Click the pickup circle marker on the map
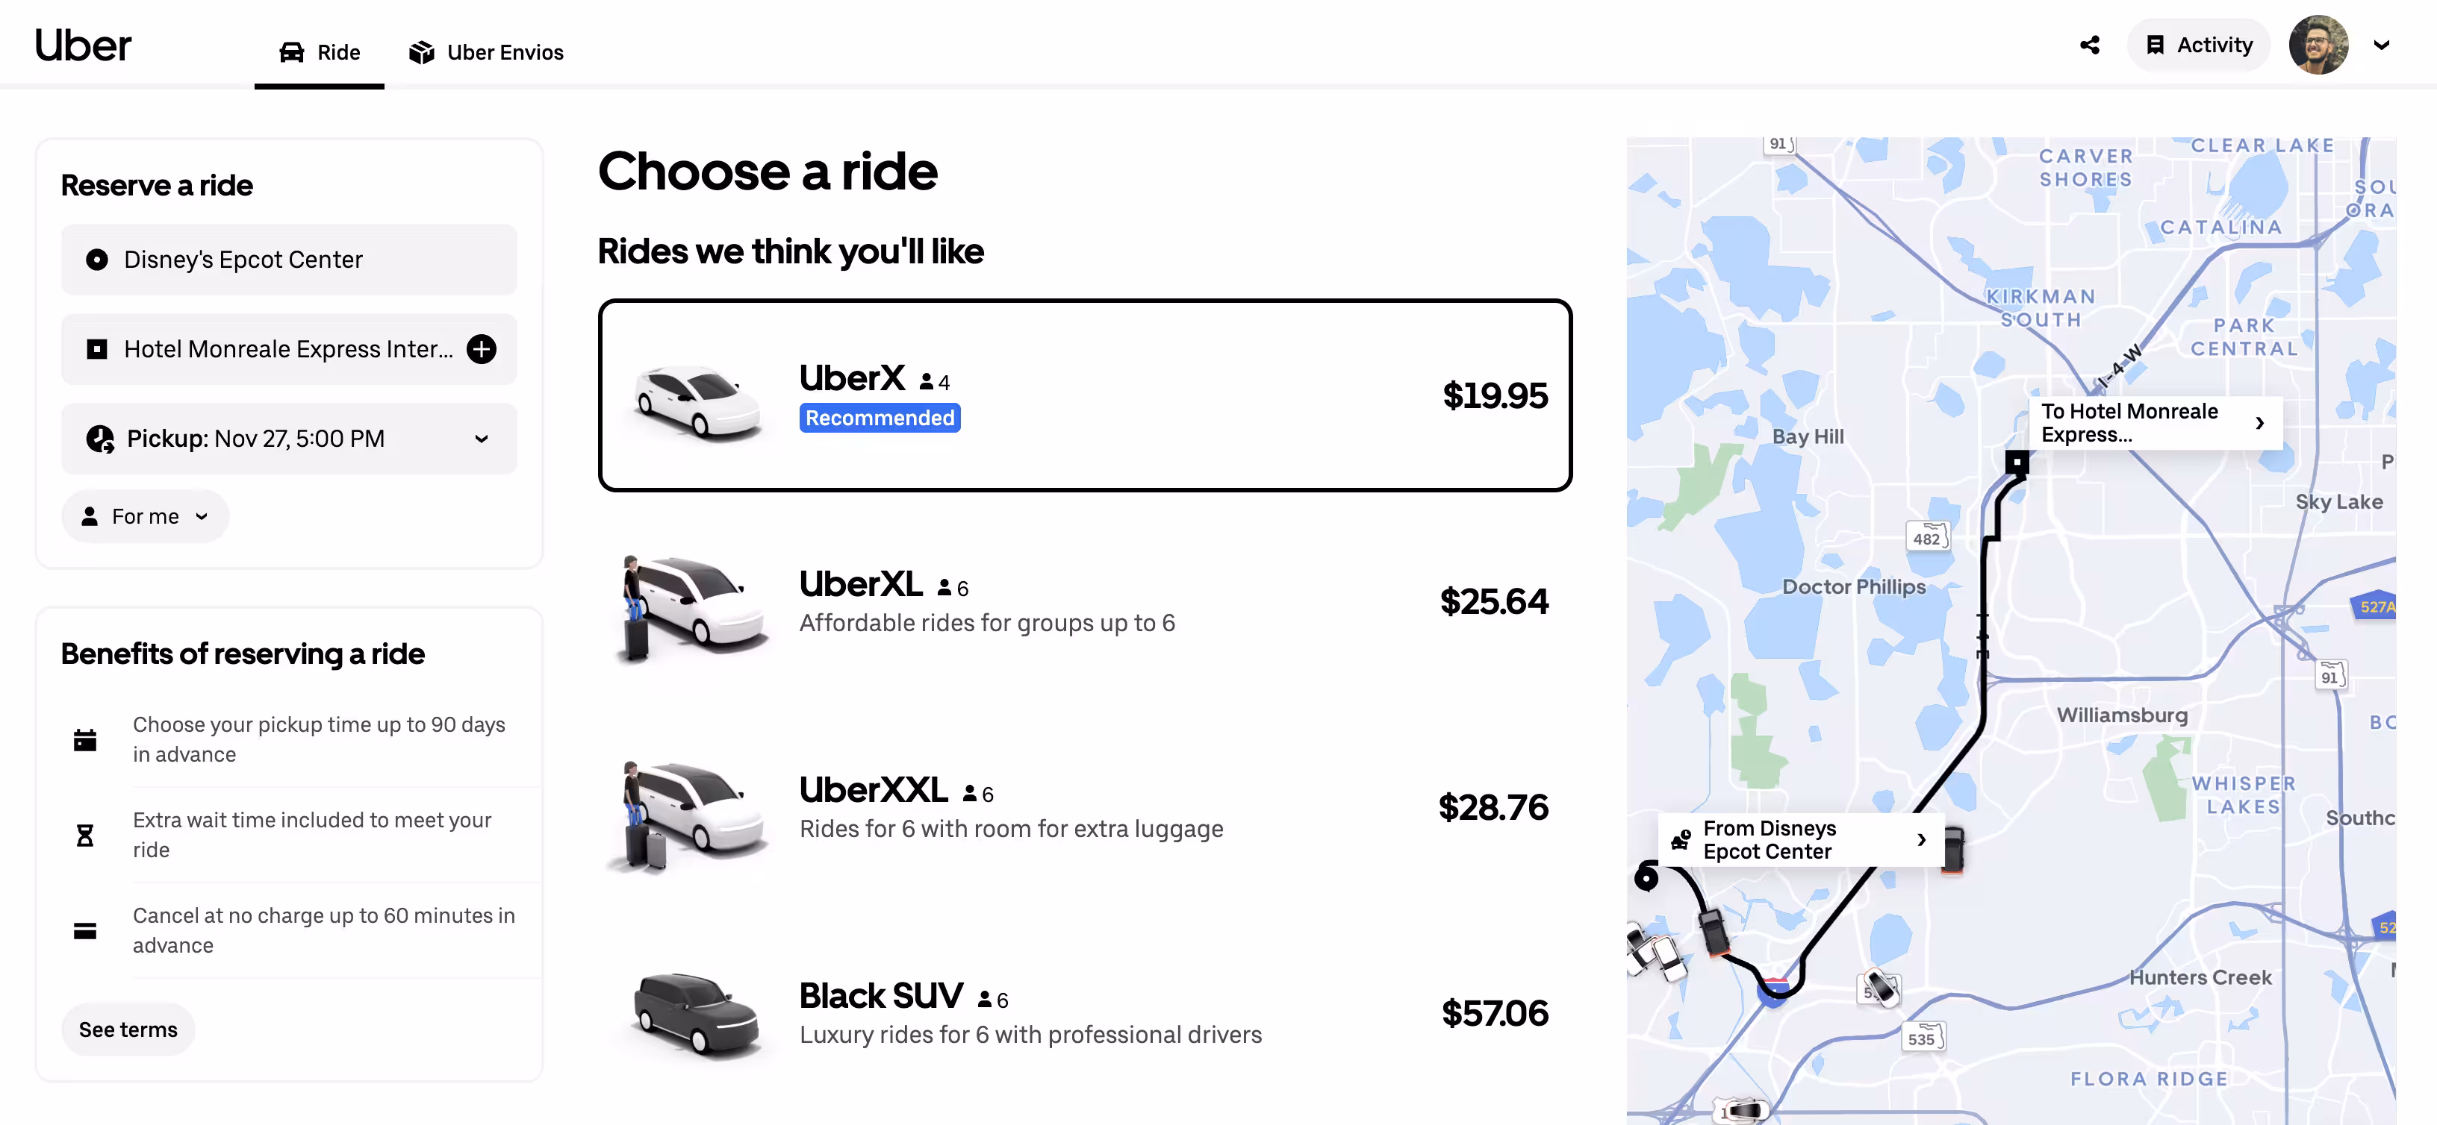This screenshot has width=2437, height=1125. (x=1646, y=878)
